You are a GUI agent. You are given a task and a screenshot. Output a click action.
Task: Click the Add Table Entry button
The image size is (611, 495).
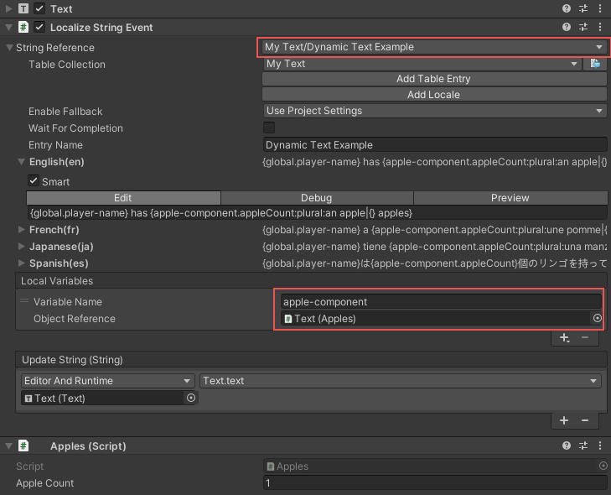[x=434, y=79]
